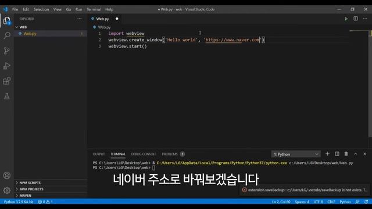Split the editor to the right
The width and height of the screenshot is (372, 209).
pos(356,19)
